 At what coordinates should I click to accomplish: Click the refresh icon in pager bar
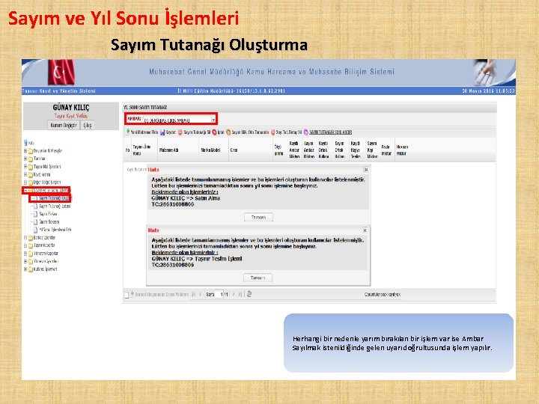coord(249,295)
